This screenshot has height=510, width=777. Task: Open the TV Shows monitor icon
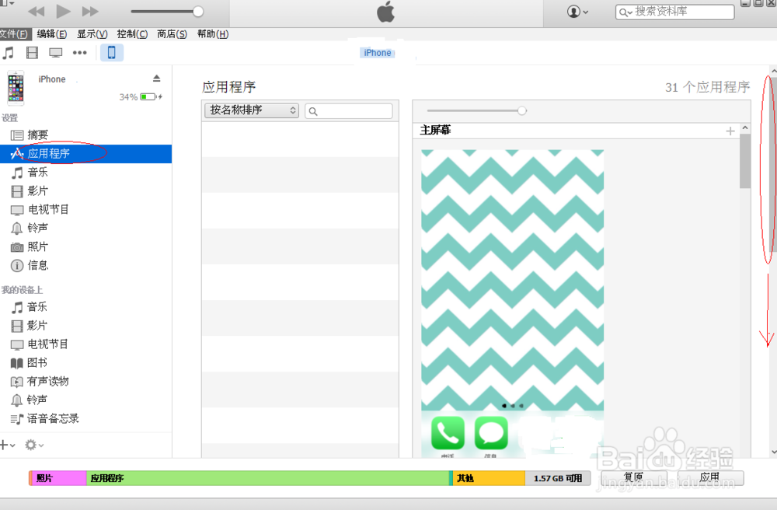[55, 53]
